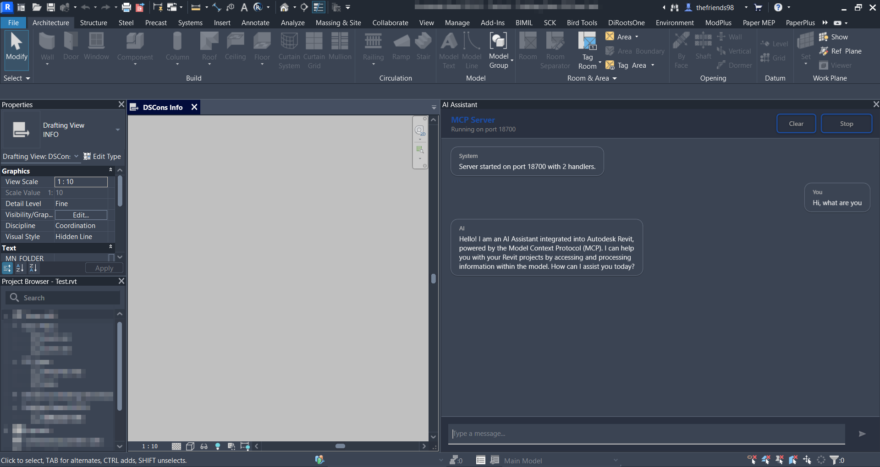This screenshot has width=880, height=467.
Task: Toggle exclude pinned elements from selection
Action: click(780, 460)
